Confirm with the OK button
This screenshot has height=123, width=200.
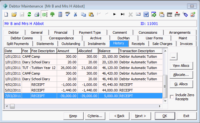[165, 116]
